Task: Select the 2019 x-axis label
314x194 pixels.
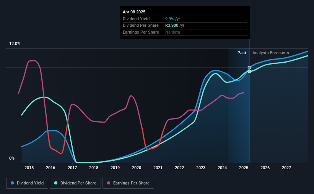Action: coord(115,168)
